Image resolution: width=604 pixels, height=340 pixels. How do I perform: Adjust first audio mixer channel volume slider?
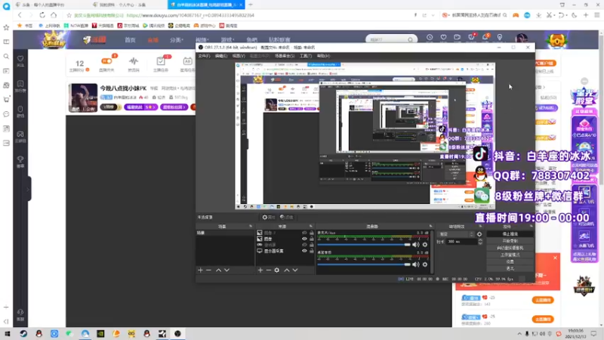pyautogui.click(x=364, y=245)
